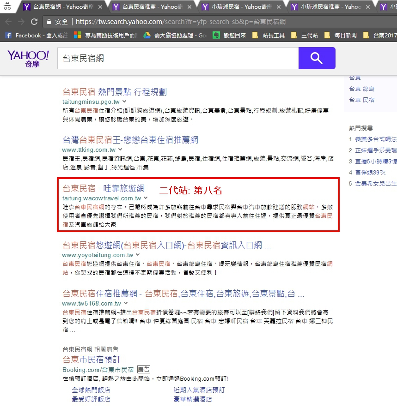Open trending search 養樂多台式喝法
This screenshot has width=397, height=408.
[376, 139]
